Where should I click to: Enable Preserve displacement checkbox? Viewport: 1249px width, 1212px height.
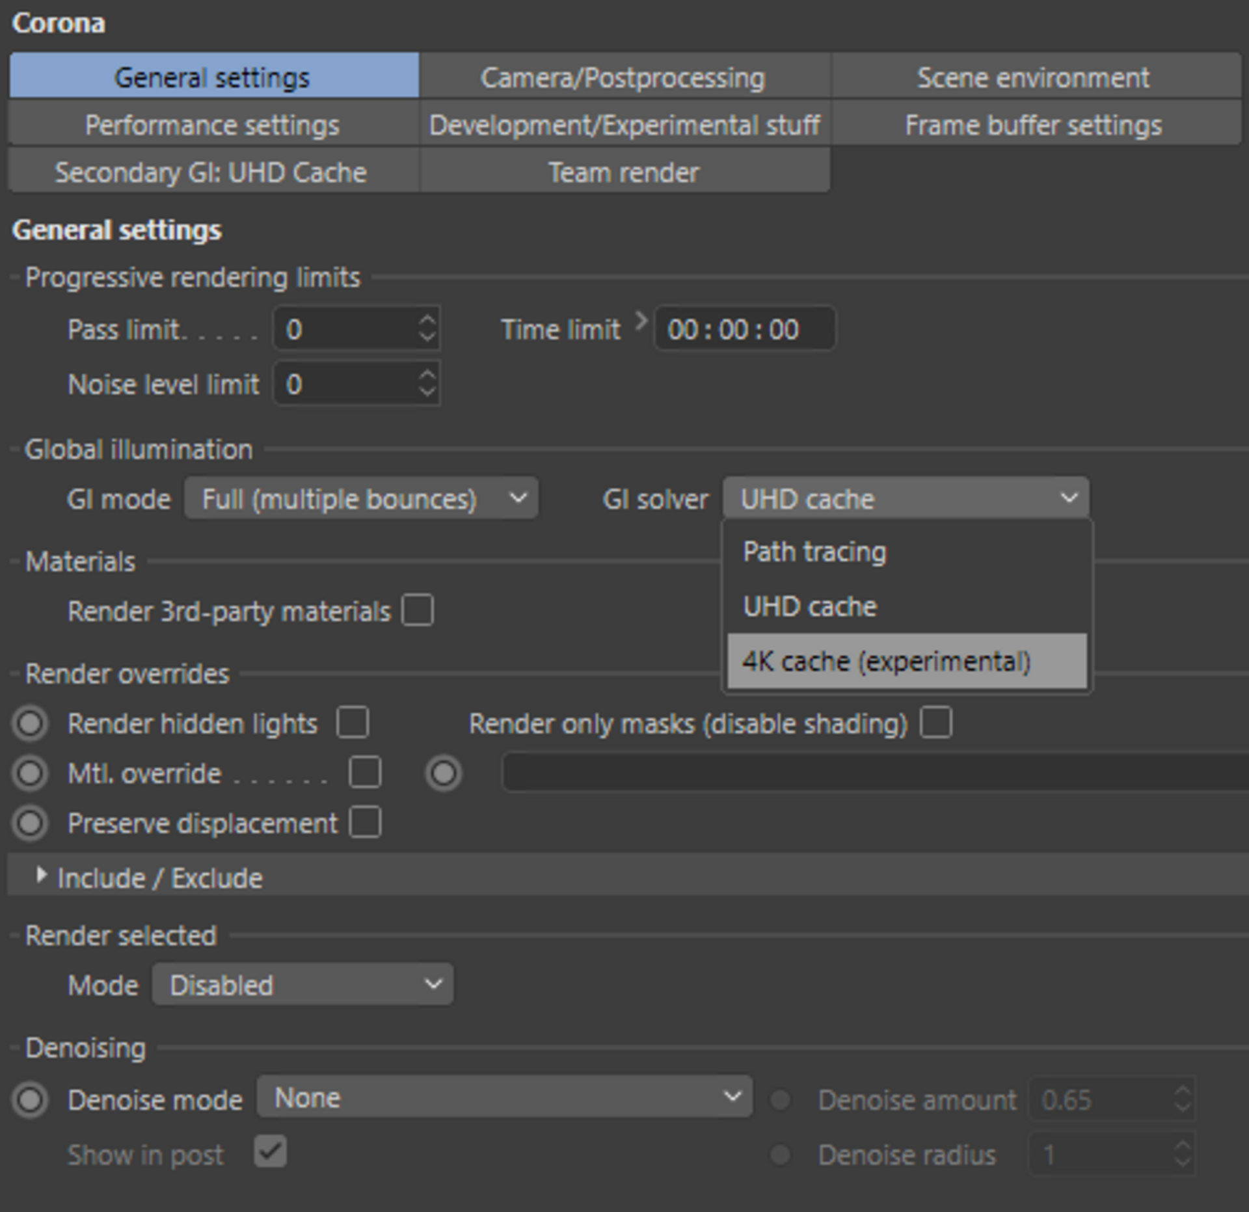365,822
